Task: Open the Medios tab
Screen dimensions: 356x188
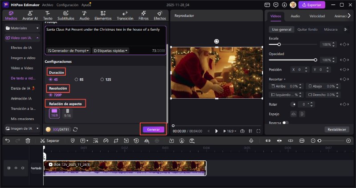Action: 11,16
